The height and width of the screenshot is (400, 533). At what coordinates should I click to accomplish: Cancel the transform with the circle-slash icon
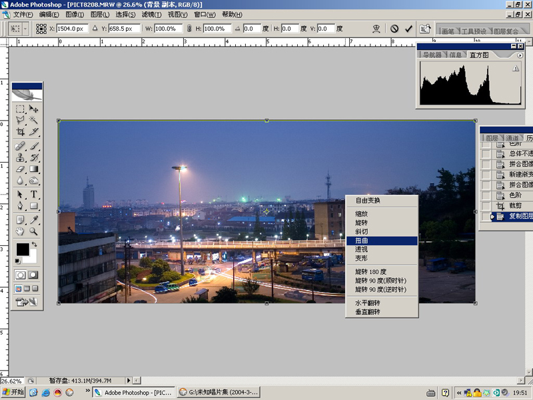coord(394,29)
